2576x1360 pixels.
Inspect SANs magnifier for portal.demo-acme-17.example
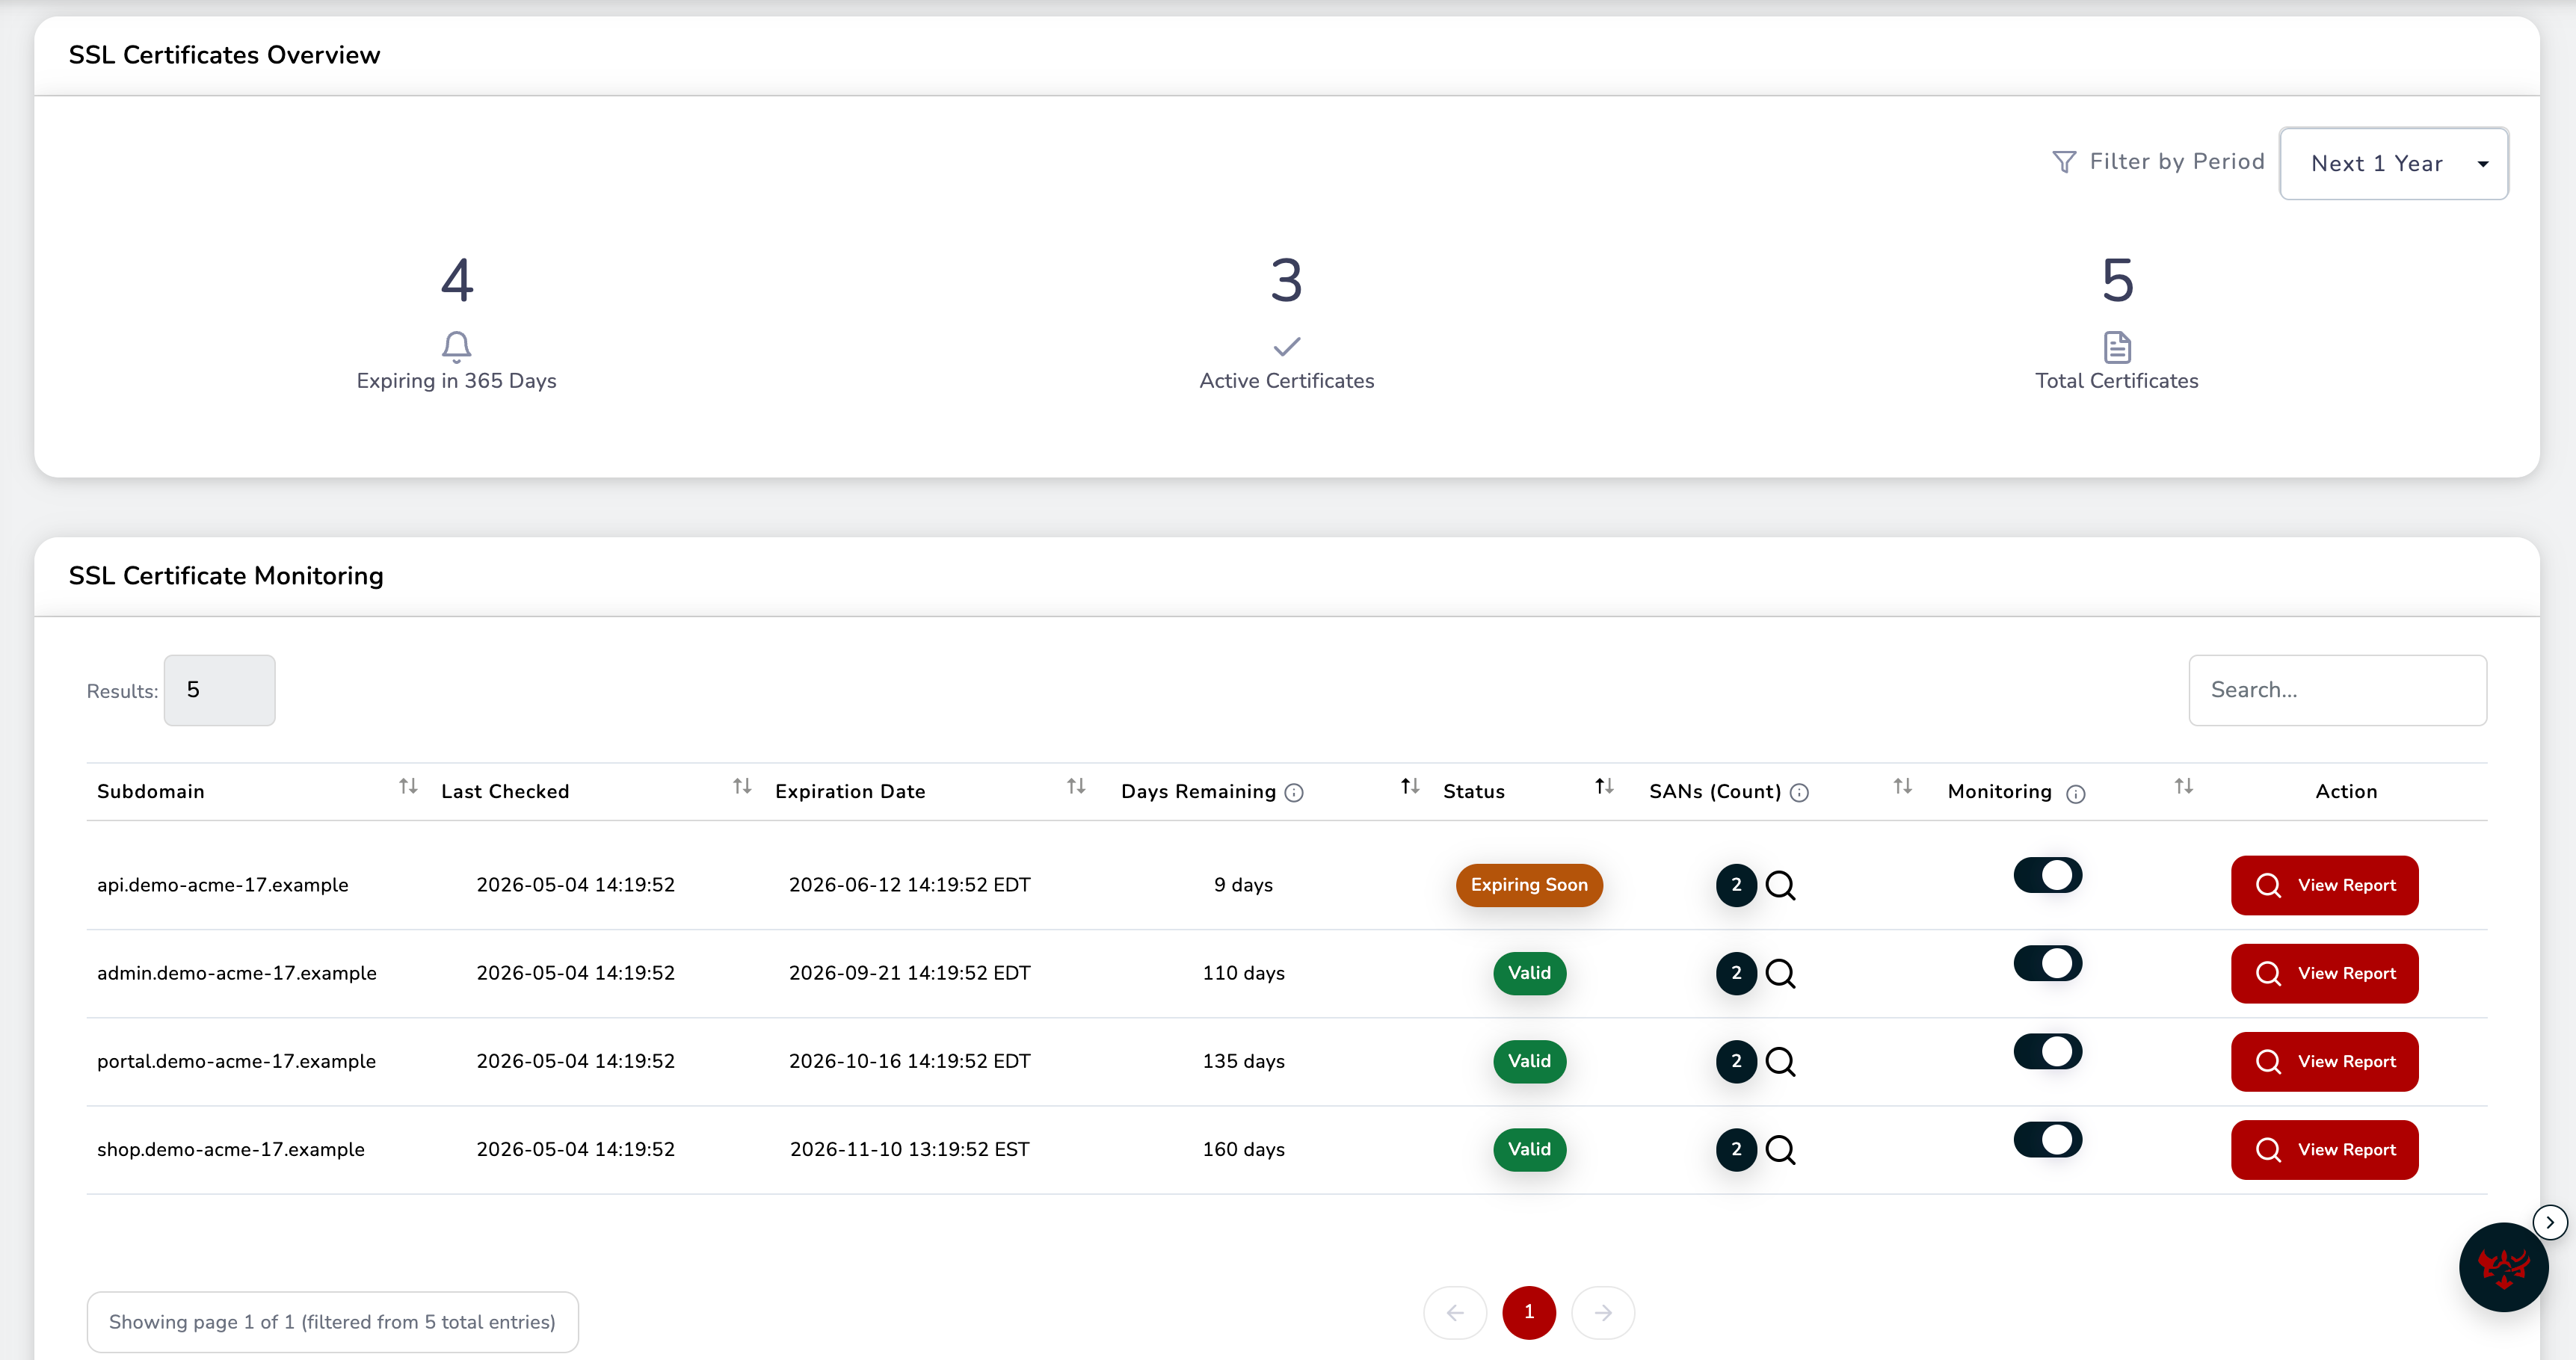[1781, 1061]
